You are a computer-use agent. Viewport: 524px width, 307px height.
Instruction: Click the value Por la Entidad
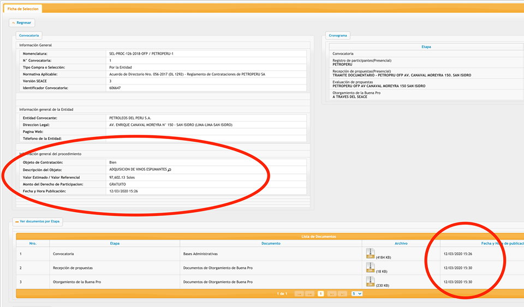tap(120, 67)
